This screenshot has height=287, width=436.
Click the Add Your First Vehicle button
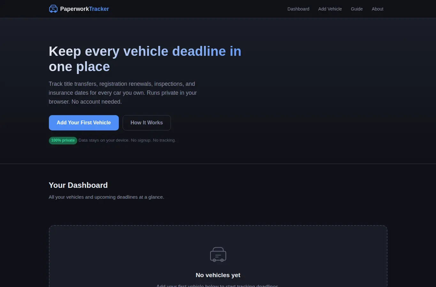tap(84, 123)
